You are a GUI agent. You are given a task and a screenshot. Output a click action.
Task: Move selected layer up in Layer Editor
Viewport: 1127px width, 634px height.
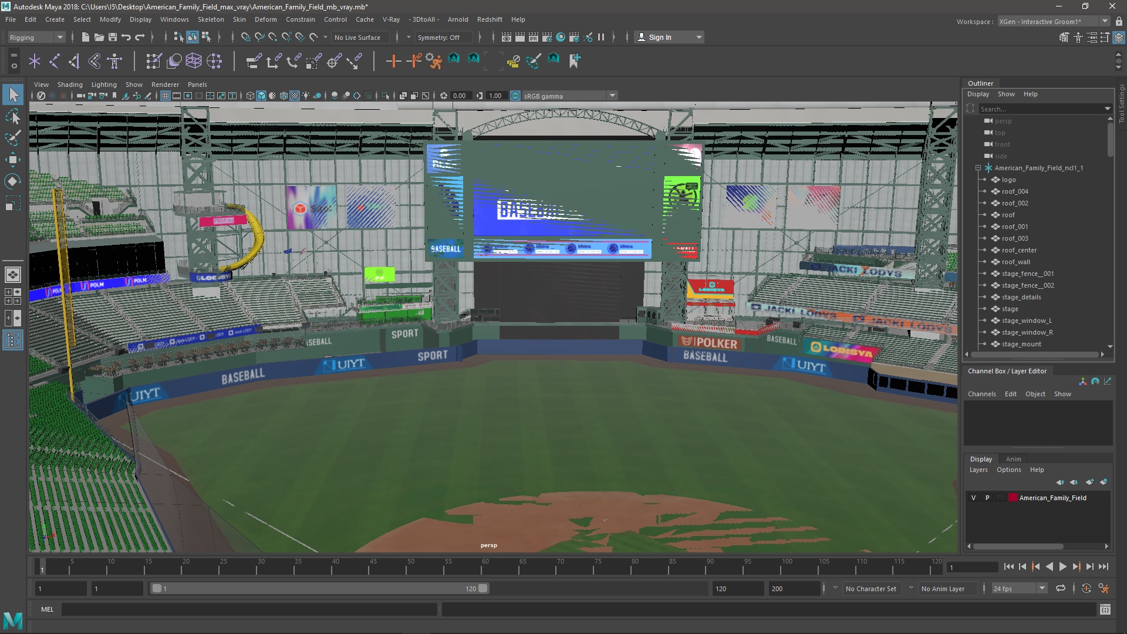click(x=1060, y=482)
